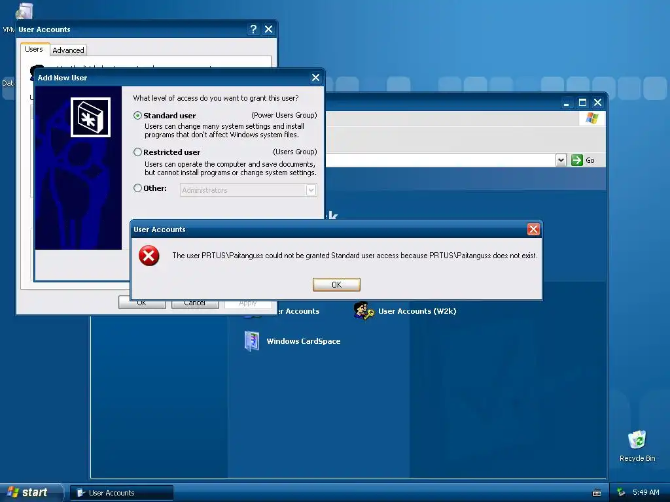Close the User Accounts error dialog

pos(533,229)
